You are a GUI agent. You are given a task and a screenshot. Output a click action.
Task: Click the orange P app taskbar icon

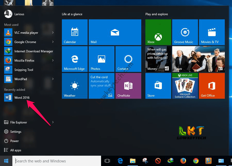(x=209, y=161)
